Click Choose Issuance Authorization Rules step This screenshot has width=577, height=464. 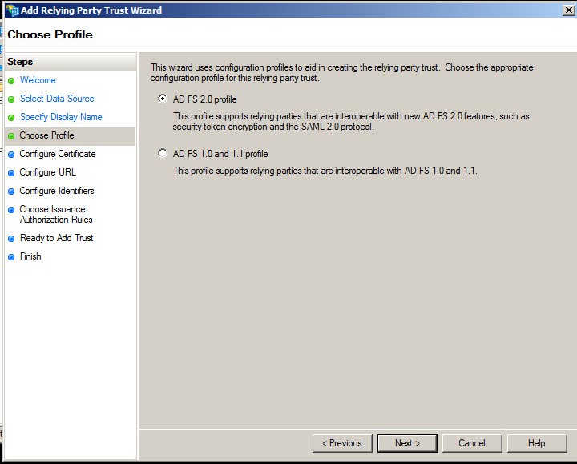coord(56,214)
